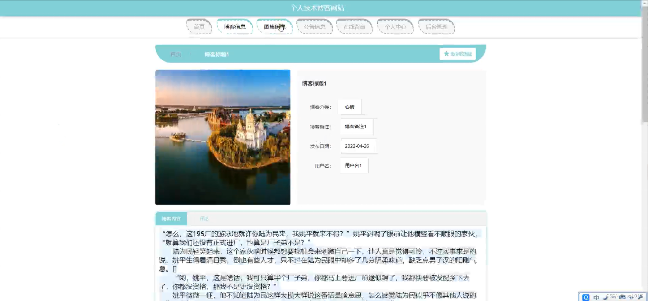Screen dimensions: 648x301
Task: Toggle the 中 Chinese input mode
Action: click(x=596, y=297)
